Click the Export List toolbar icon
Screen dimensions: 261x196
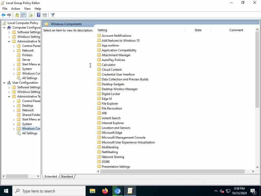click(31, 15)
